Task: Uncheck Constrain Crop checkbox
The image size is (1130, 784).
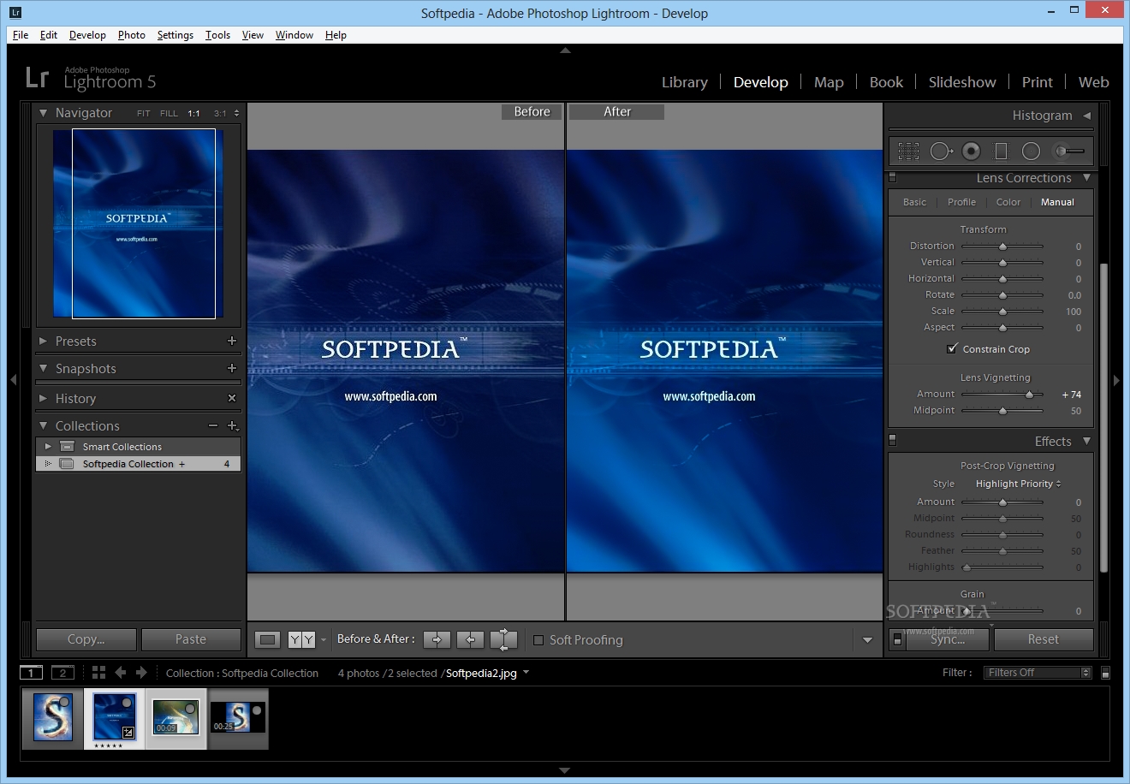Action: pyautogui.click(x=952, y=349)
